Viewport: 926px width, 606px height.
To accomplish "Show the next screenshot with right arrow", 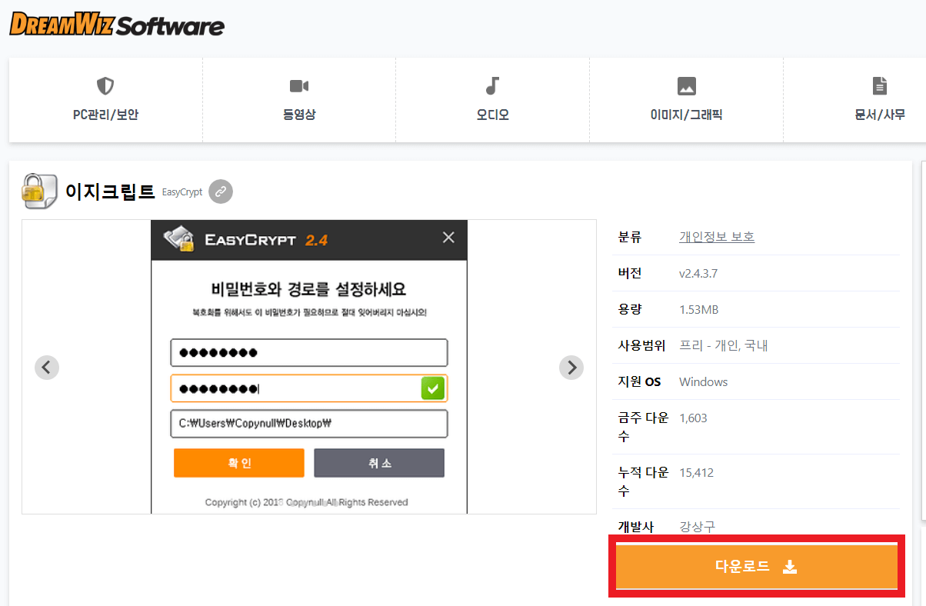I will (571, 367).
